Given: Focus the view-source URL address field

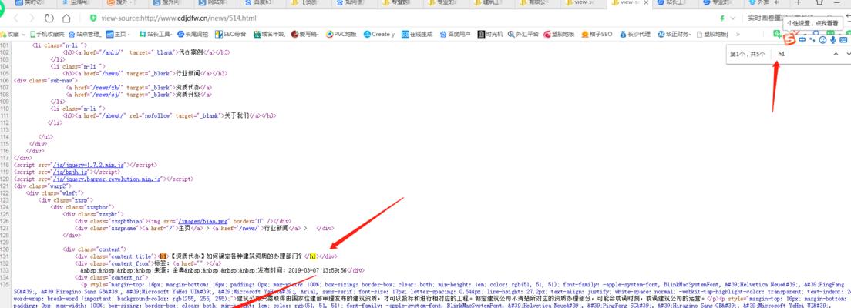Looking at the screenshot, I should tap(179, 18).
